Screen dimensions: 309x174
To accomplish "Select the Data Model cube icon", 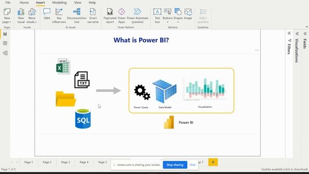I will [165, 91].
